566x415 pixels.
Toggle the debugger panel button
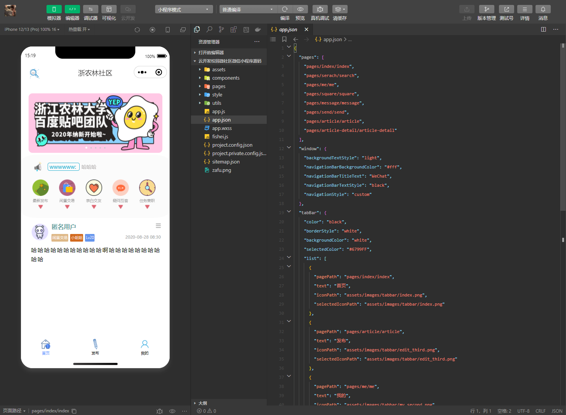click(90, 9)
